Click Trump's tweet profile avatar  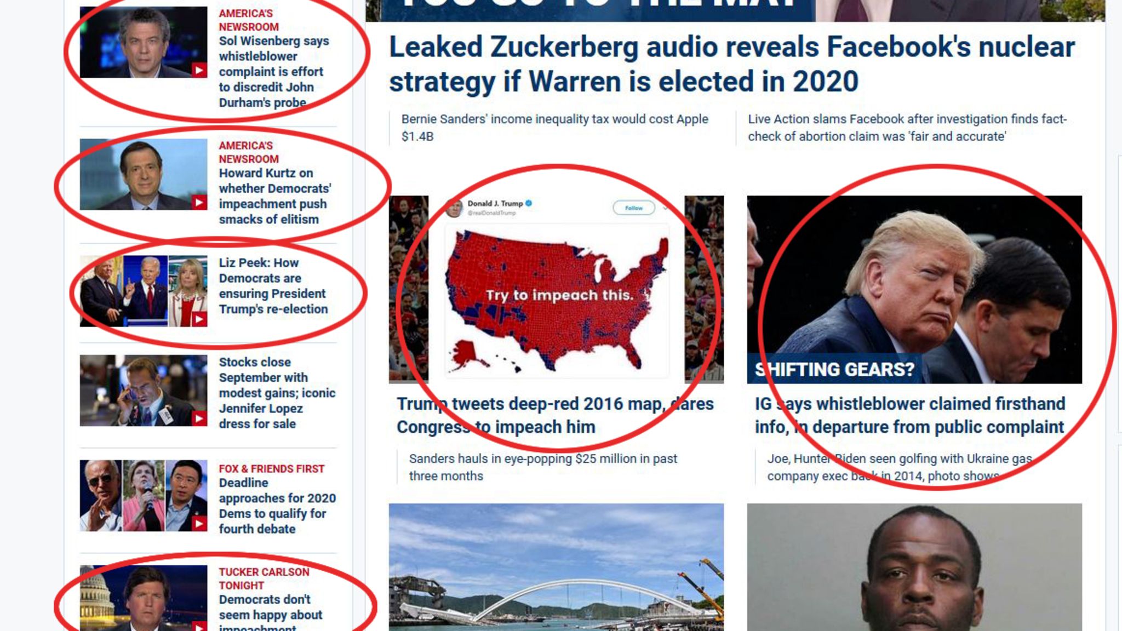(x=454, y=208)
